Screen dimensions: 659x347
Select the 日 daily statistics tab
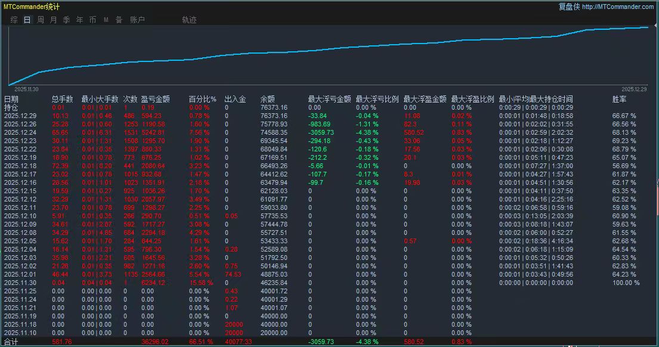[x=27, y=20]
